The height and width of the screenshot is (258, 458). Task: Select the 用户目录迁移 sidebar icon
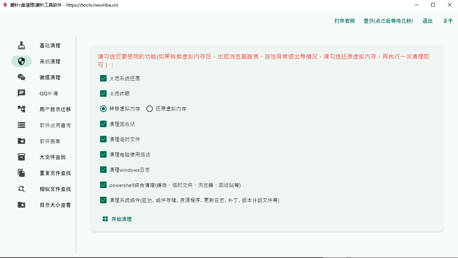coord(21,109)
